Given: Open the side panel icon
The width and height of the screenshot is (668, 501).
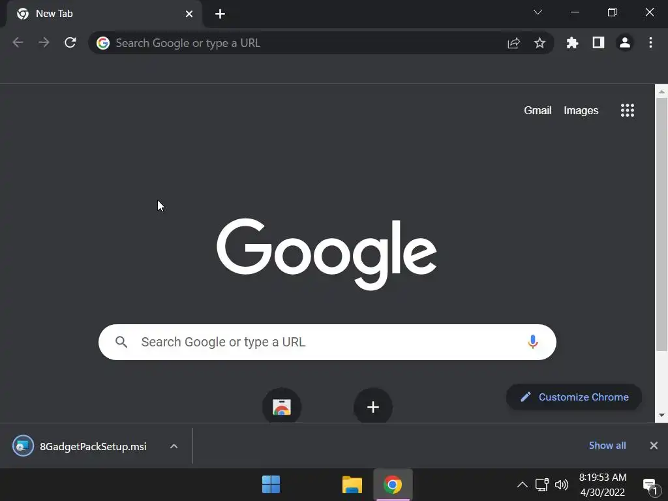Looking at the screenshot, I should pyautogui.click(x=599, y=42).
